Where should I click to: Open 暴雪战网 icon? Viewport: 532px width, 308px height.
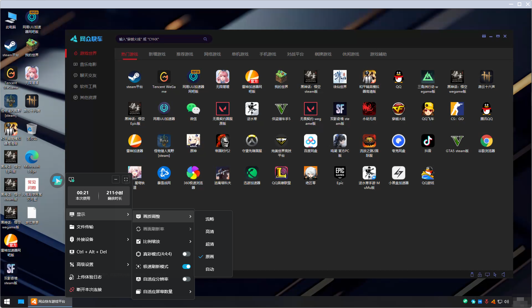pyautogui.click(x=164, y=175)
